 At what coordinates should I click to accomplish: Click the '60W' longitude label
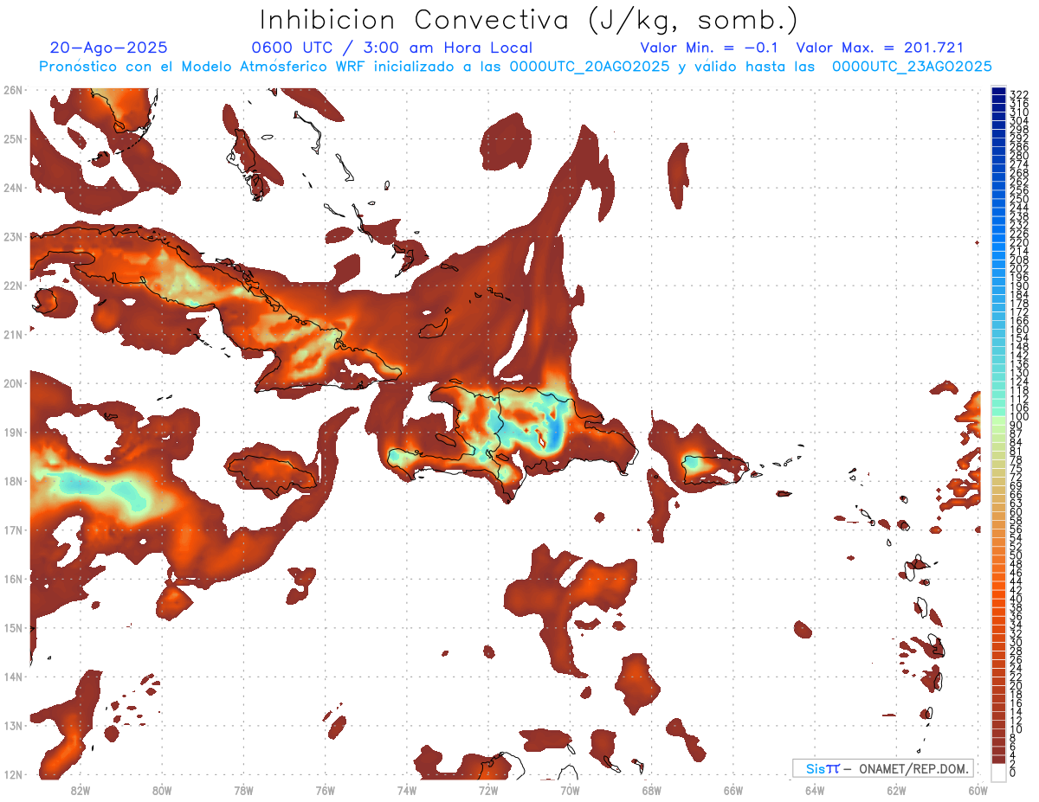pos(978,790)
